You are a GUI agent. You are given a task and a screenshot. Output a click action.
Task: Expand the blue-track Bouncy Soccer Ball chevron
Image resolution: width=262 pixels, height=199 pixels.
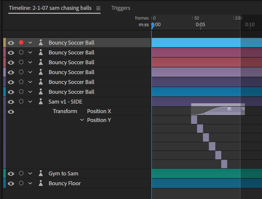coord(30,92)
